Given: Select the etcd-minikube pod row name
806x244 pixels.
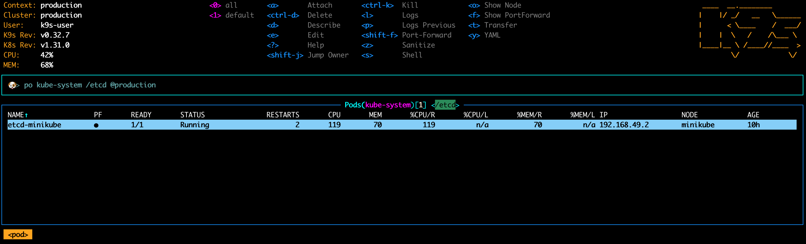Looking at the screenshot, I should [x=34, y=125].
